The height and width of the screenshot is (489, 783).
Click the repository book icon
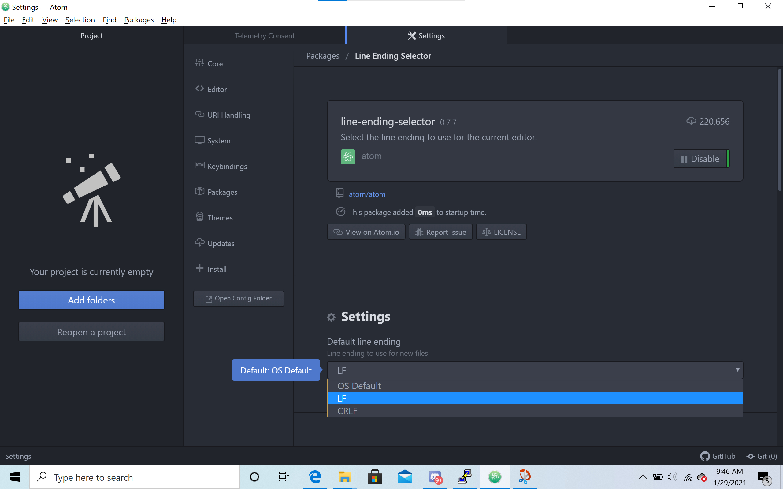[340, 193]
